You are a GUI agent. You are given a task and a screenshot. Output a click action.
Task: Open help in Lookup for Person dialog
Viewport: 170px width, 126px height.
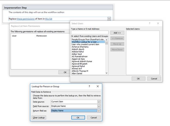(x=89, y=86)
